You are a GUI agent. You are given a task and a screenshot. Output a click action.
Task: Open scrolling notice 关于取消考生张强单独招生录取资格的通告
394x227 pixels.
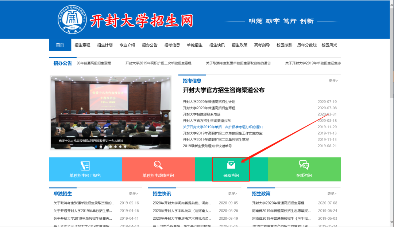(x=238, y=63)
